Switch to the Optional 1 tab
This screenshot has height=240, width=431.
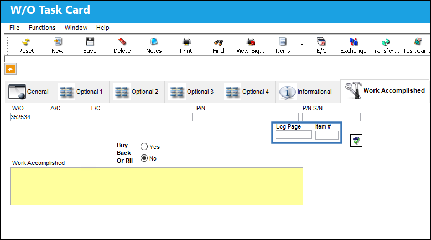point(82,92)
